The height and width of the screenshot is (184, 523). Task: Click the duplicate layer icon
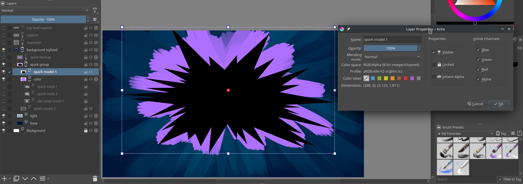pyautogui.click(x=16, y=179)
